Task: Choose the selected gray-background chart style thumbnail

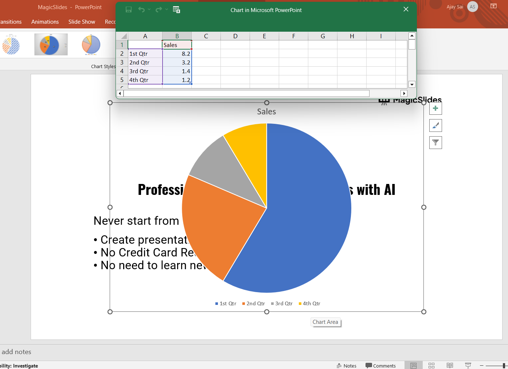Action: click(51, 44)
